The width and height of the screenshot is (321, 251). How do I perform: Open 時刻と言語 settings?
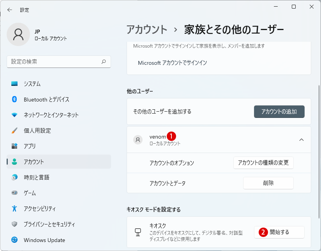[x=59, y=177]
